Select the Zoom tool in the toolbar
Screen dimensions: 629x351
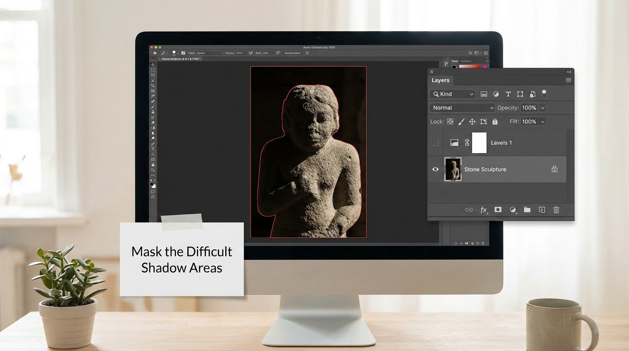pyautogui.click(x=153, y=170)
